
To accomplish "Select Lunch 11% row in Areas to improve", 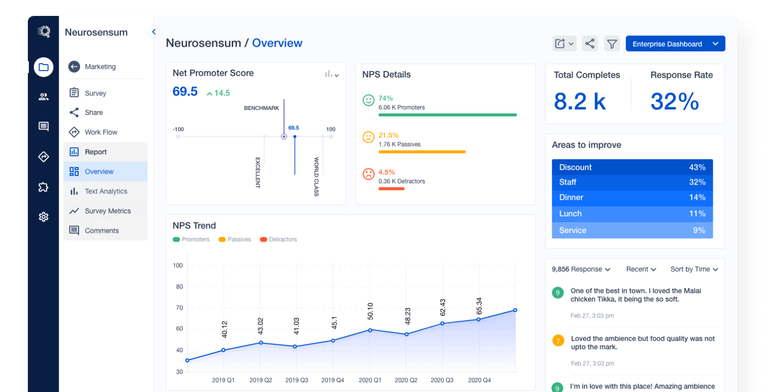I will [632, 214].
